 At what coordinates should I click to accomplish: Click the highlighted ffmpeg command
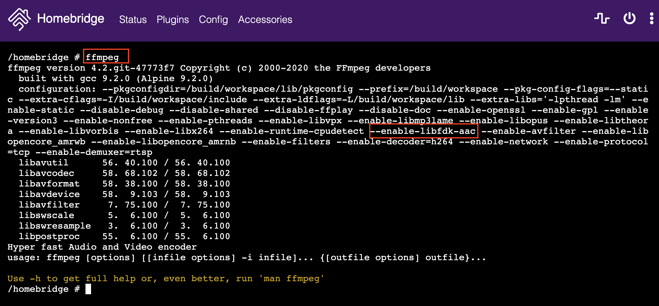pyautogui.click(x=106, y=57)
